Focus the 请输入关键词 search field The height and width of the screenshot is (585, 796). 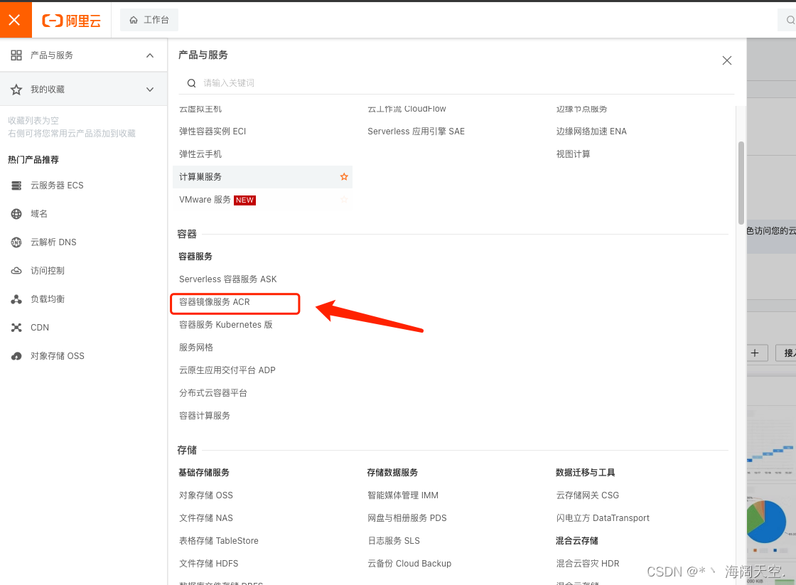point(457,82)
